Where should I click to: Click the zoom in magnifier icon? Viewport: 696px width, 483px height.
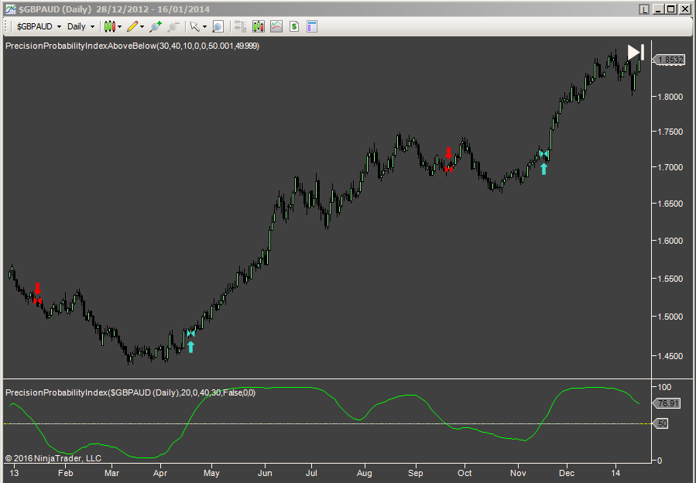click(x=156, y=26)
